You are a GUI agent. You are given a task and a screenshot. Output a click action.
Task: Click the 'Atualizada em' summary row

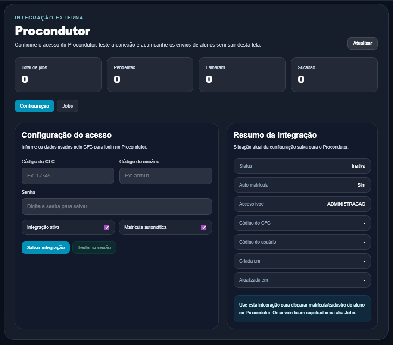pos(302,280)
